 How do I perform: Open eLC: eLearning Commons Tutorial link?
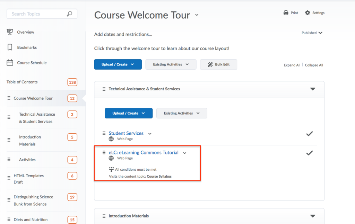point(144,152)
